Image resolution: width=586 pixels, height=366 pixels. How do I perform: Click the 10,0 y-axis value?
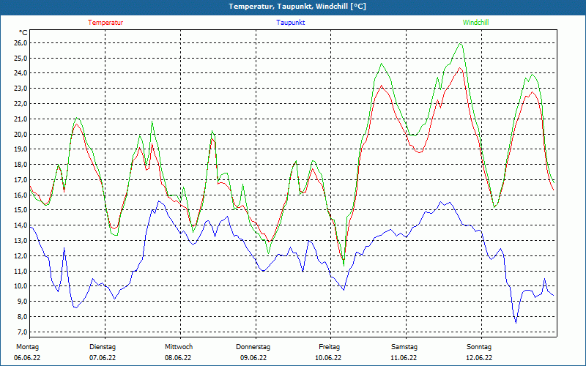(21, 286)
